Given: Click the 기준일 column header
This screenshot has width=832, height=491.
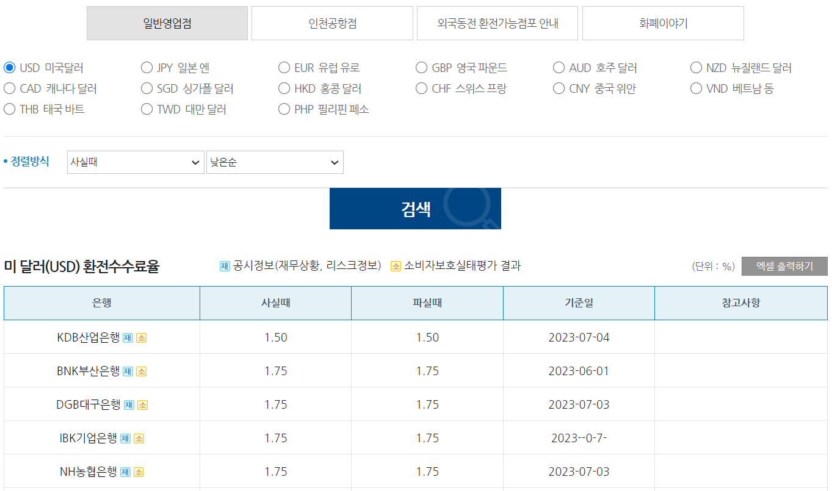Looking at the screenshot, I should click(x=578, y=303).
